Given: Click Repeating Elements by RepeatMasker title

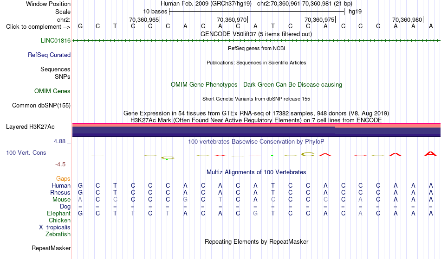Looking at the screenshot, I should (x=257, y=241).
